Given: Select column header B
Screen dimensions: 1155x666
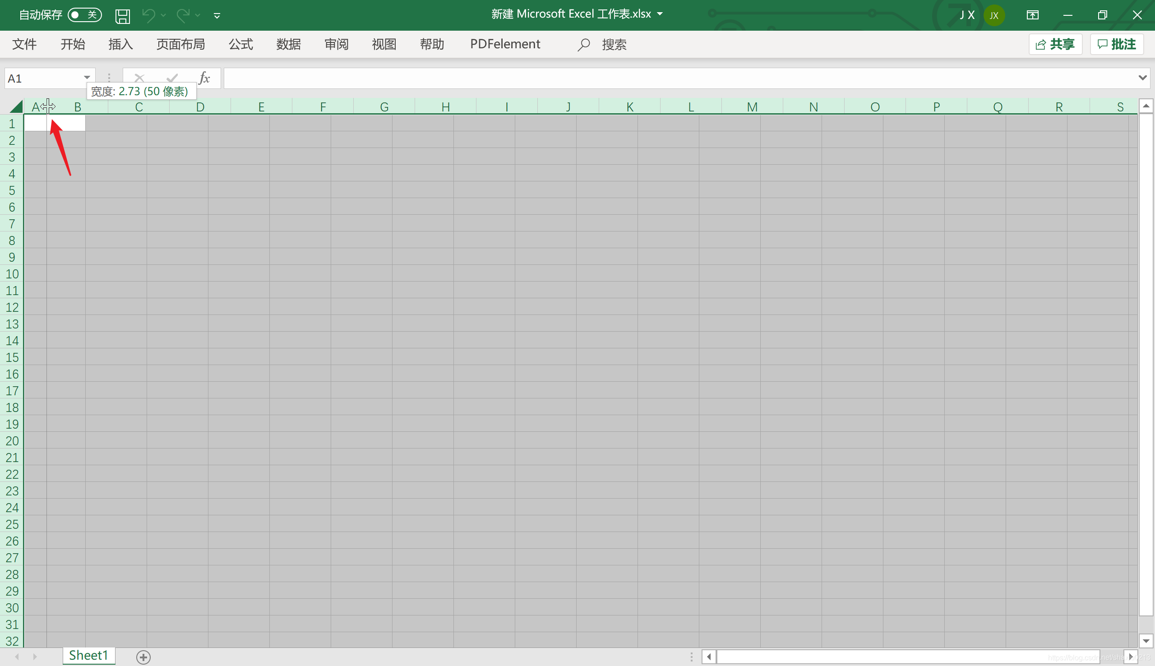Looking at the screenshot, I should 78,106.
